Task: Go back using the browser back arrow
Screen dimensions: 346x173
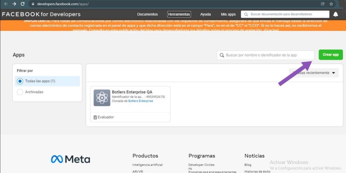Action: 6,4
